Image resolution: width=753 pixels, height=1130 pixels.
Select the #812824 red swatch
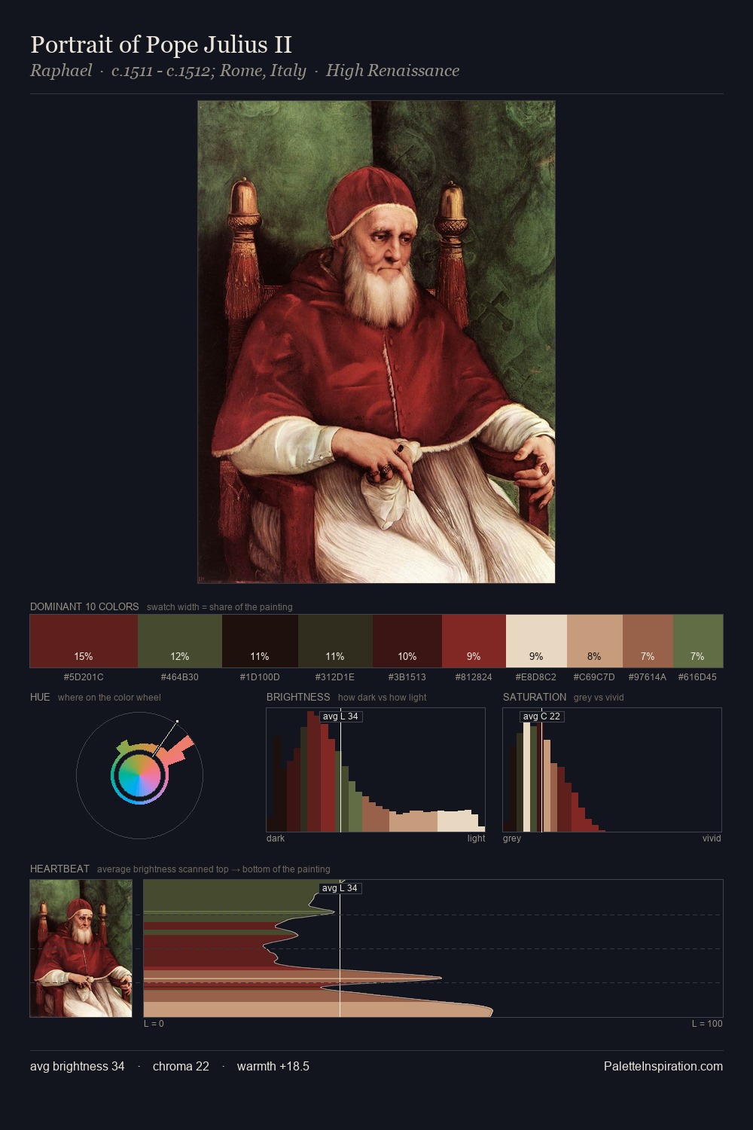474,641
